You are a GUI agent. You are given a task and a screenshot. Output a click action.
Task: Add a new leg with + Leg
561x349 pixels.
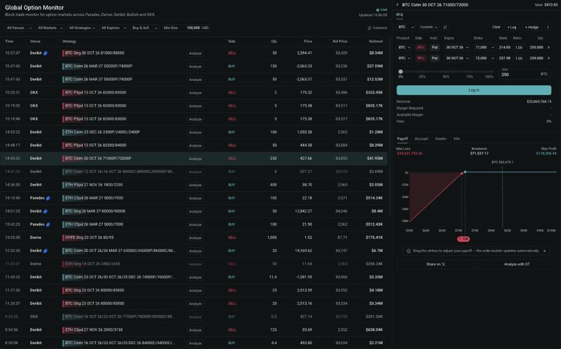pos(512,27)
